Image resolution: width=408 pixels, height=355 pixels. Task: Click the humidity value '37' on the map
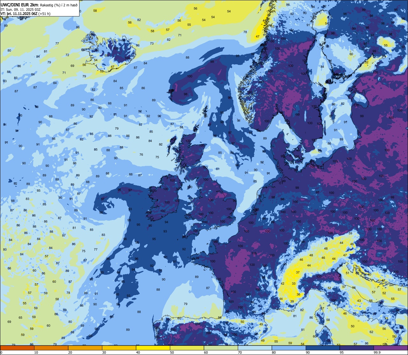(298, 272)
